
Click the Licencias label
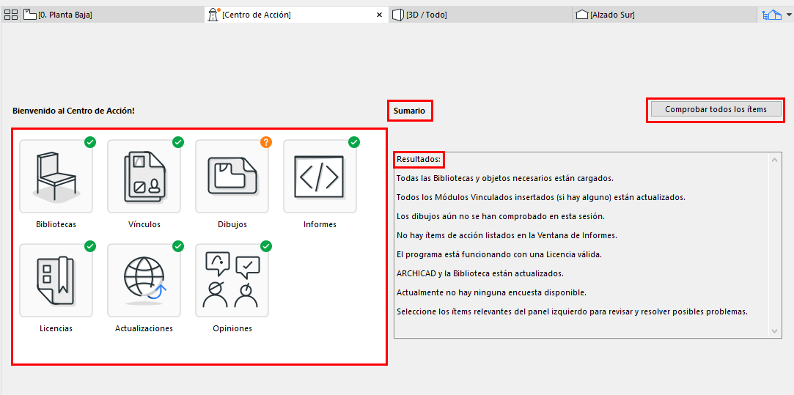coord(56,328)
